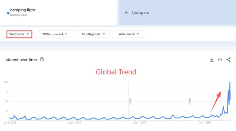Screen dimensions: 236x131
Task: Download the interest over time data
Action: (212, 60)
